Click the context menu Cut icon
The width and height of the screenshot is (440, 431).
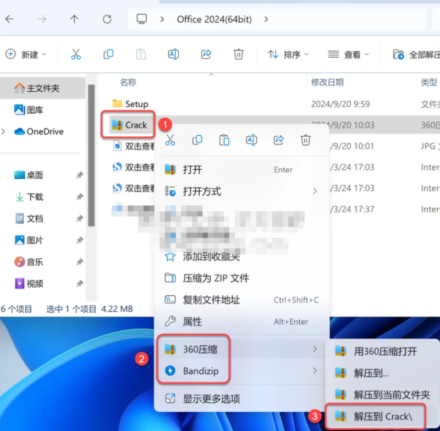tap(170, 140)
